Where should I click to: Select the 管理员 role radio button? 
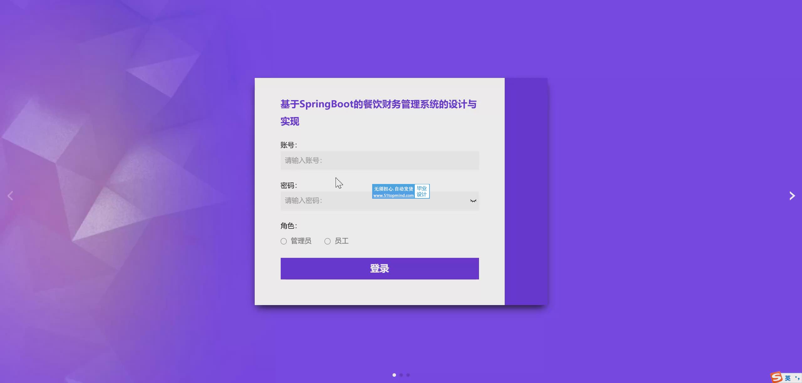click(284, 241)
